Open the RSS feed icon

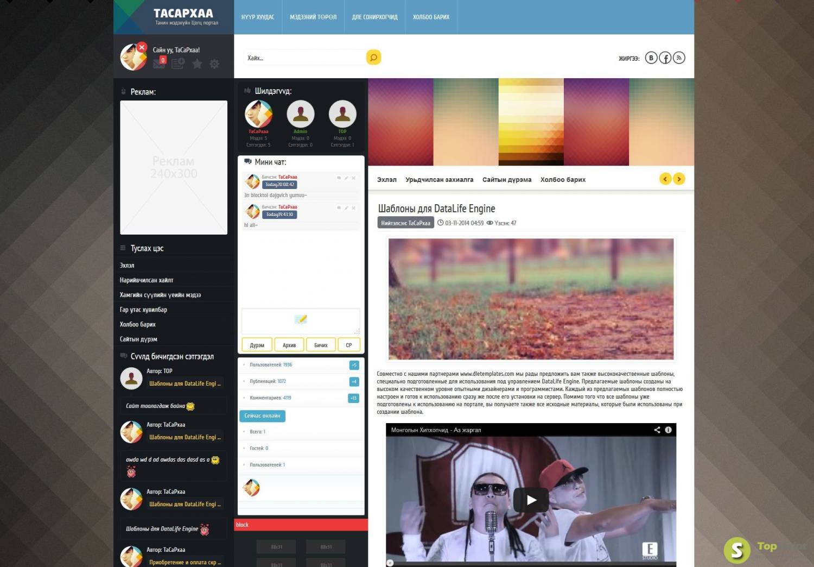pyautogui.click(x=679, y=58)
